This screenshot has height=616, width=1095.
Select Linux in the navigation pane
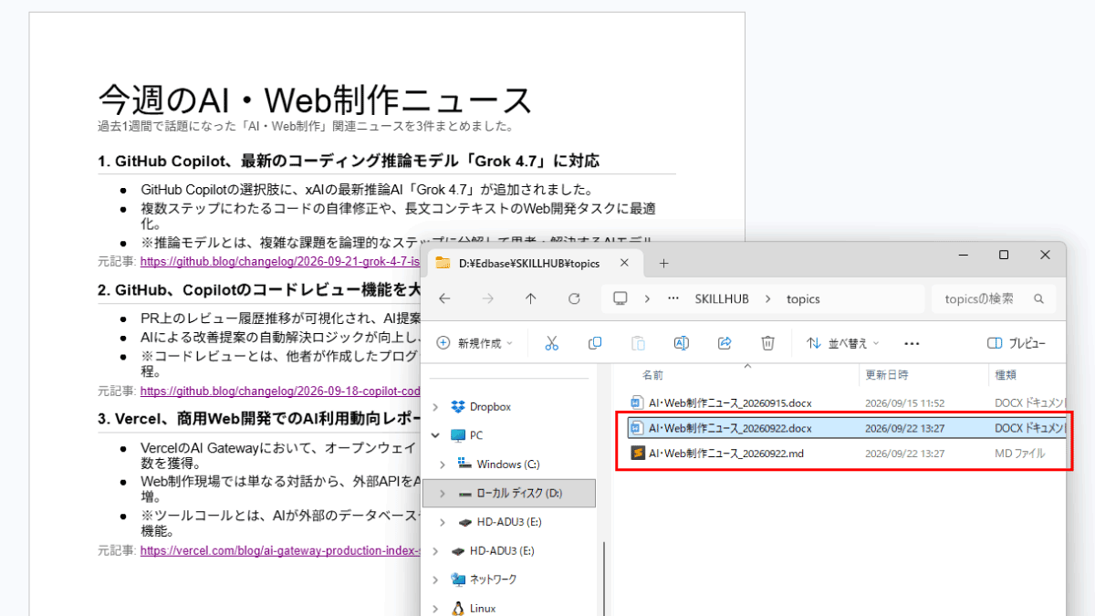click(483, 608)
